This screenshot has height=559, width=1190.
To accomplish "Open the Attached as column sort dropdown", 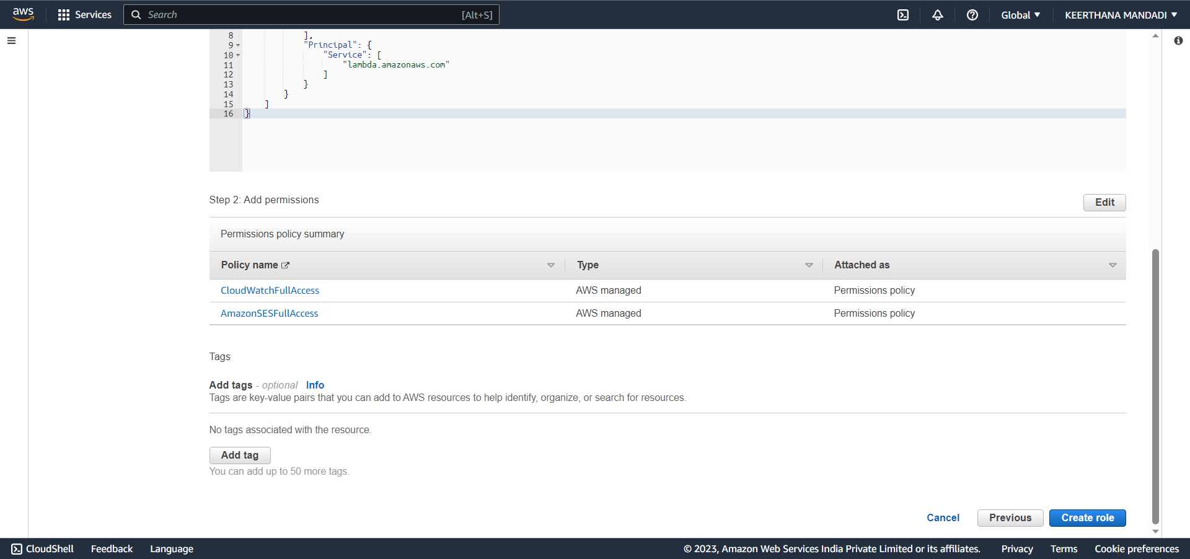I will 1113,265.
